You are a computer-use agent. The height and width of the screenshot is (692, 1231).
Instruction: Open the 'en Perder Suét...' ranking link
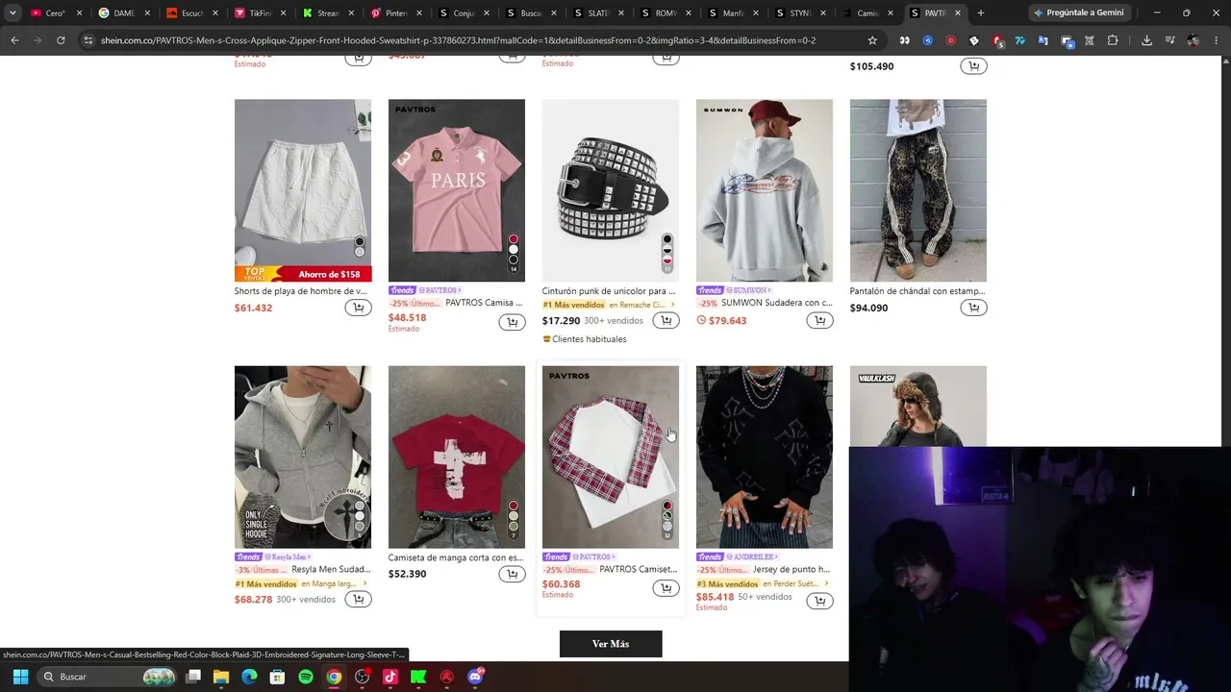pyautogui.click(x=795, y=583)
